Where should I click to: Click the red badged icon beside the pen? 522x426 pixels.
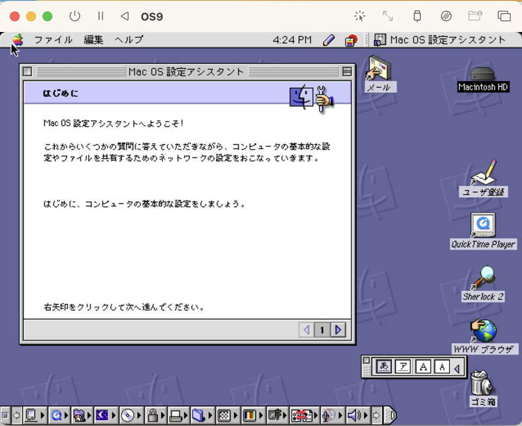351,41
